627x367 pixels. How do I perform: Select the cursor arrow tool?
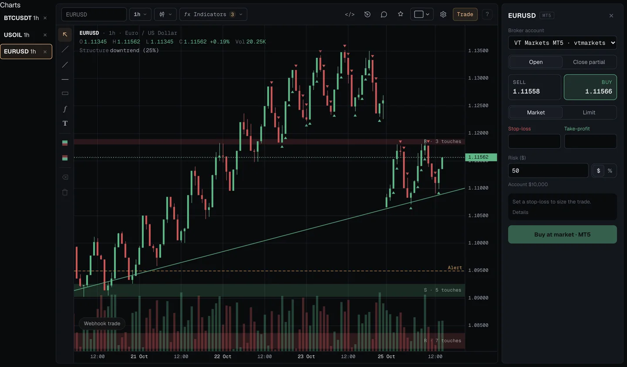[65, 34]
